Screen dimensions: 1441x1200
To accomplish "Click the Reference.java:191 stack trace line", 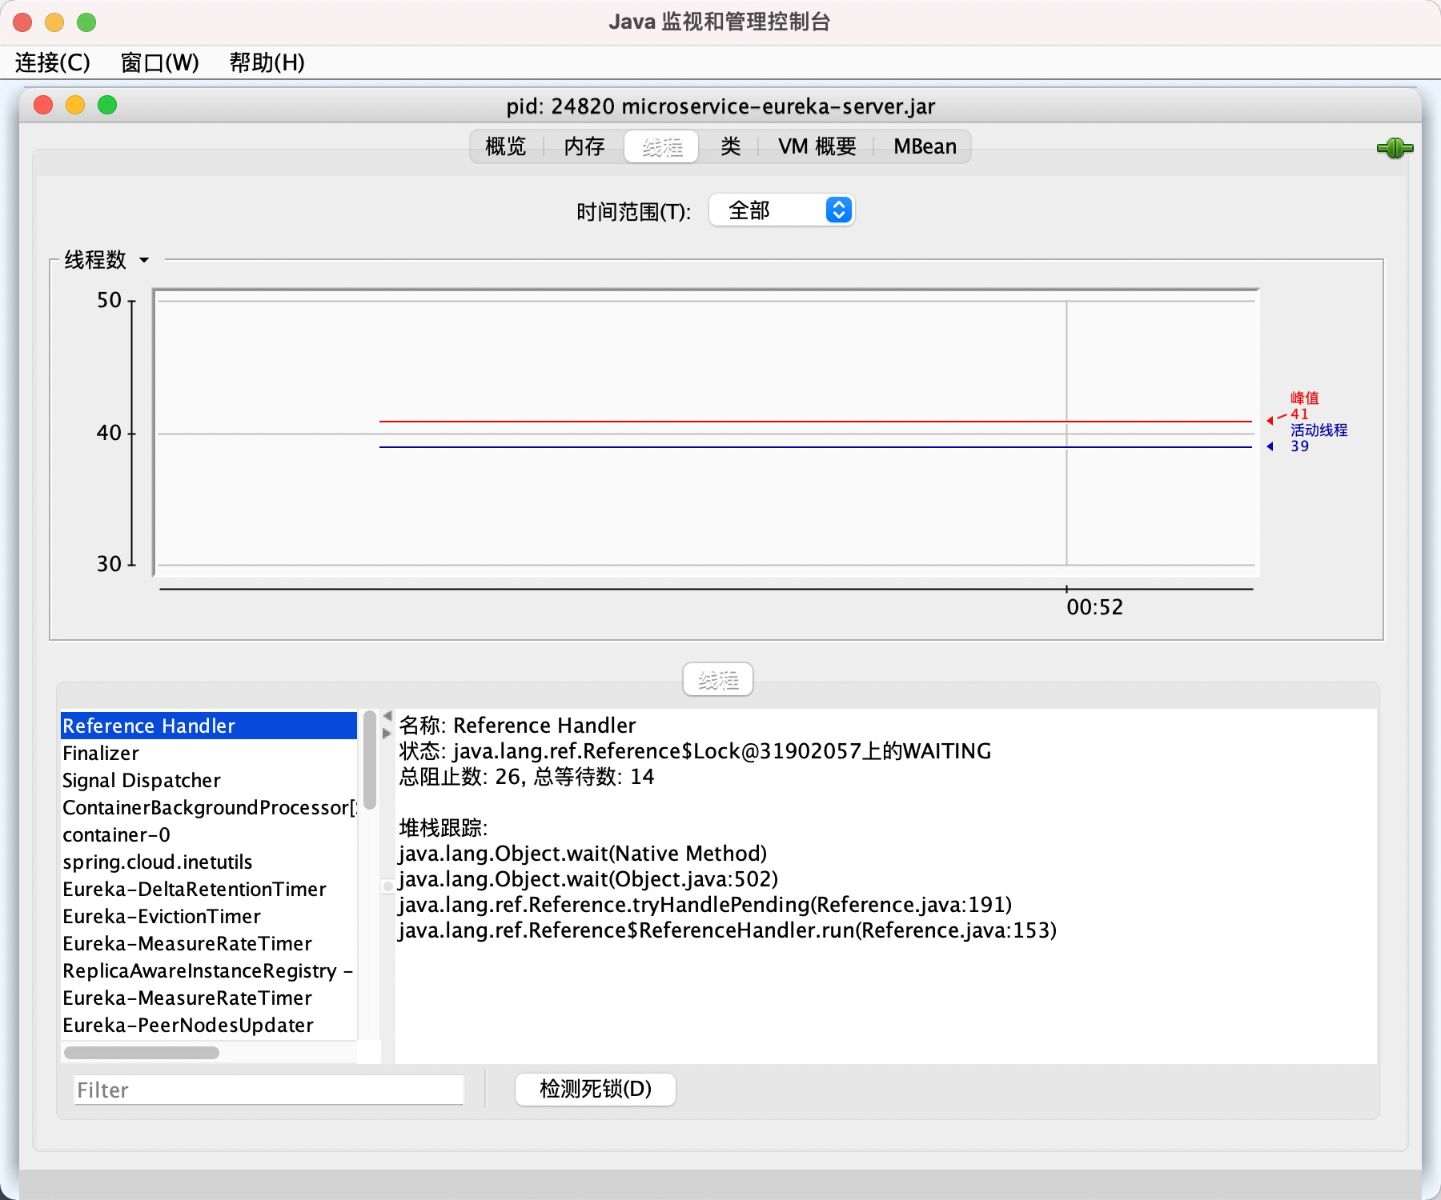I will (x=705, y=905).
